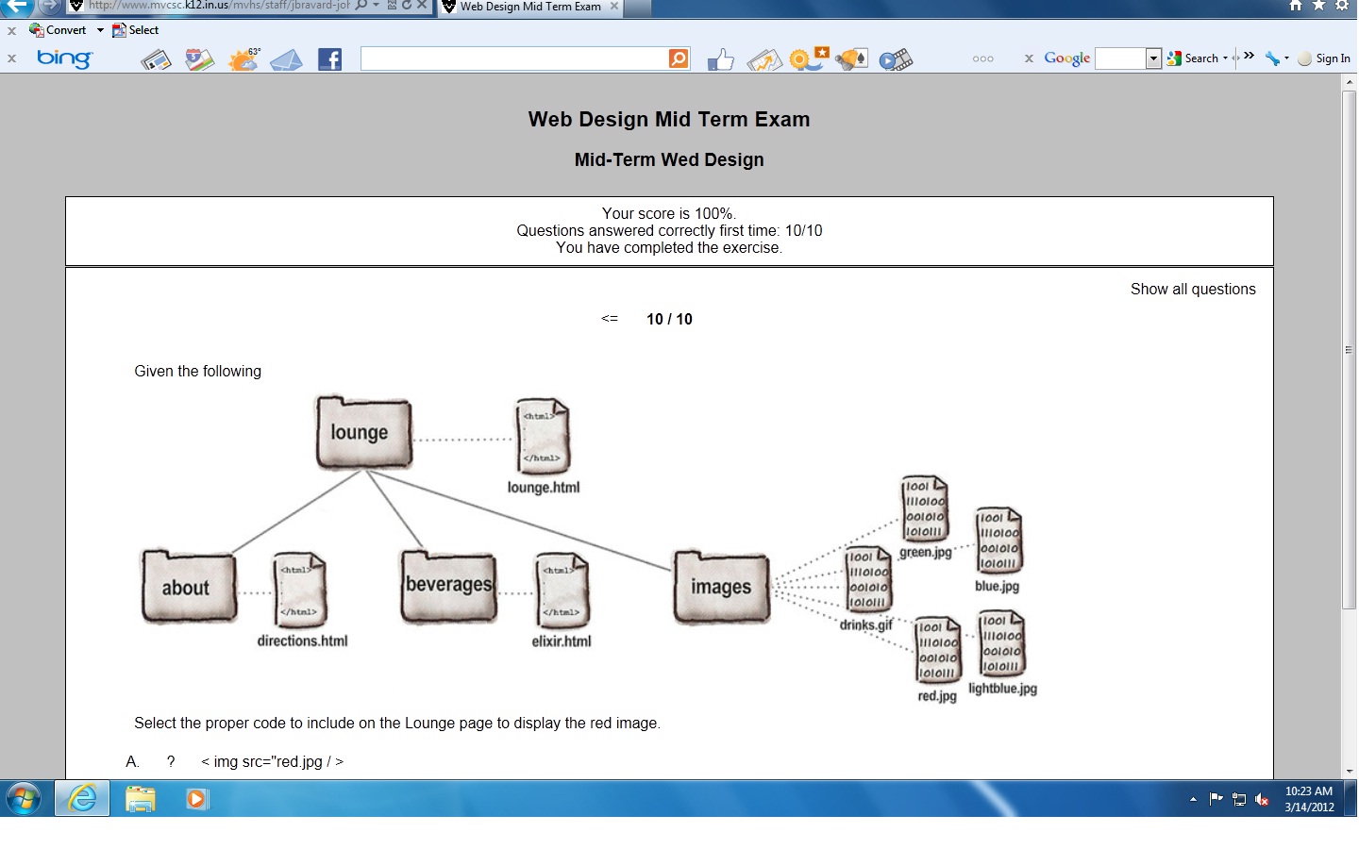Screen dimensions: 1359x849
Task: Open the weather icon showing 63°
Action: (243, 60)
